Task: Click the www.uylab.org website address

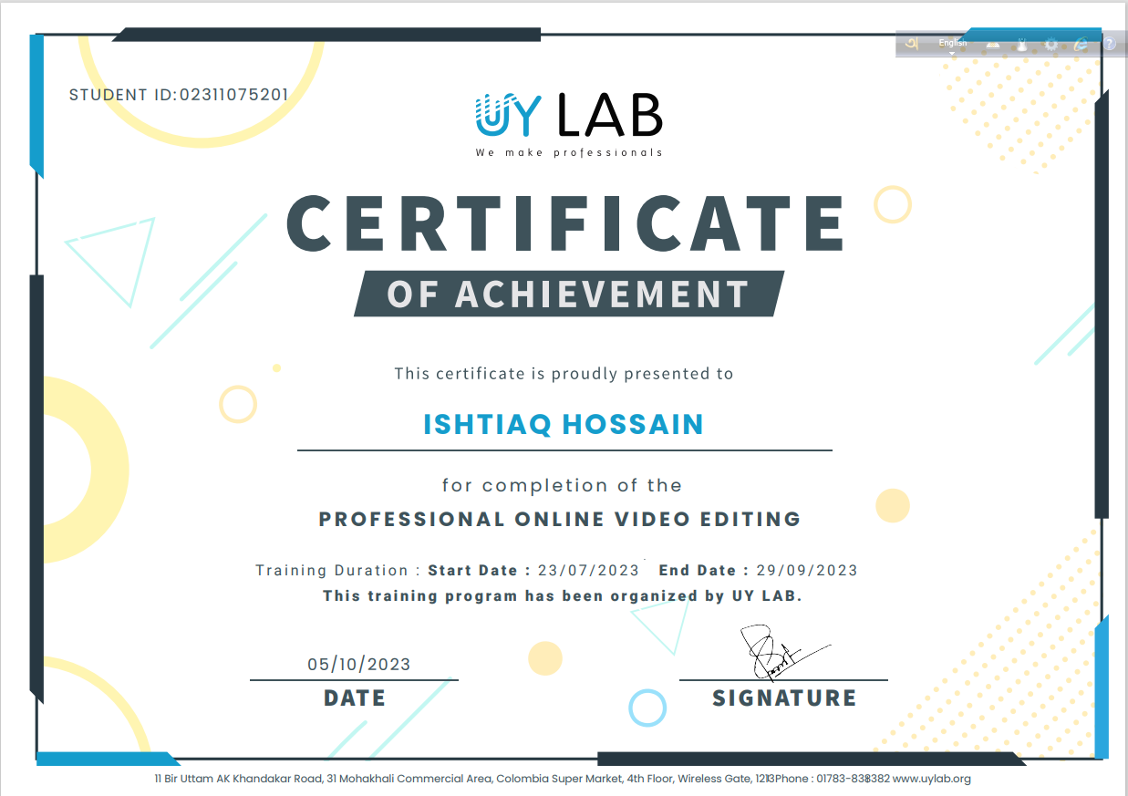Action: [931, 779]
